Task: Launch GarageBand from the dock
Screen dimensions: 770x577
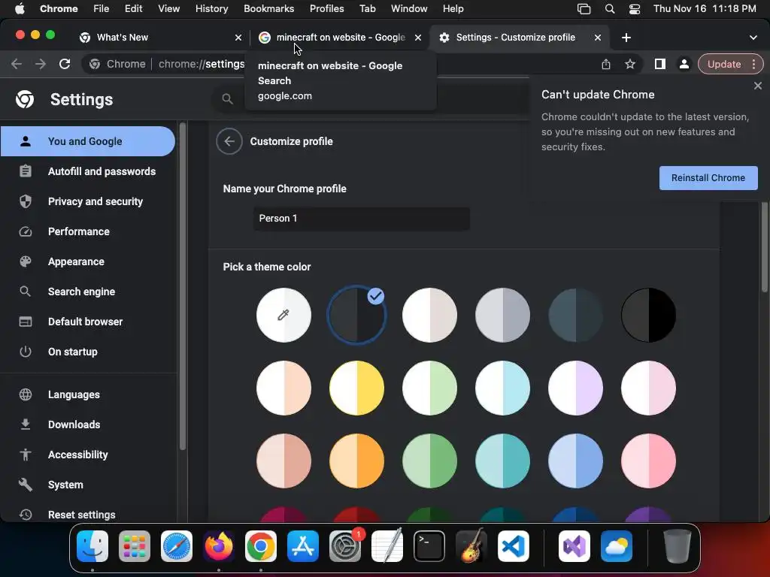Action: (x=471, y=546)
